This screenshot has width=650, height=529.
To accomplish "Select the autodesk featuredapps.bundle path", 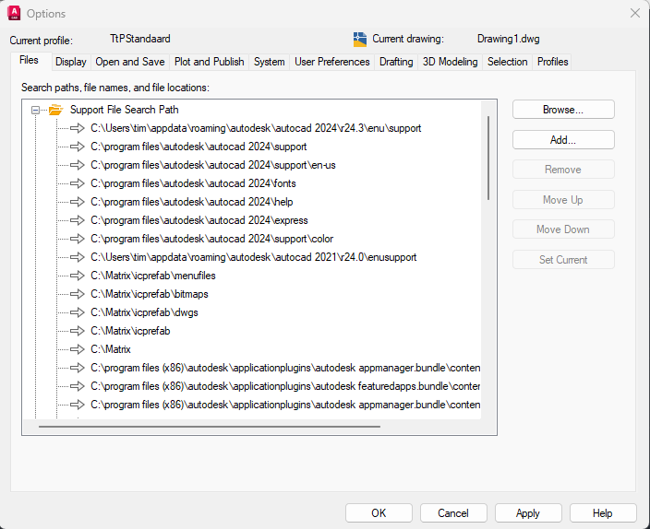I will click(285, 386).
